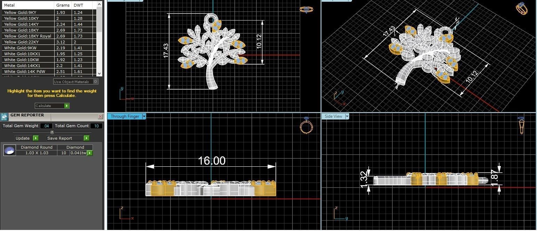Image resolution: width=537 pixels, height=231 pixels.
Task: Click the 1.32 dimension in Side View
Action: pos(363,180)
